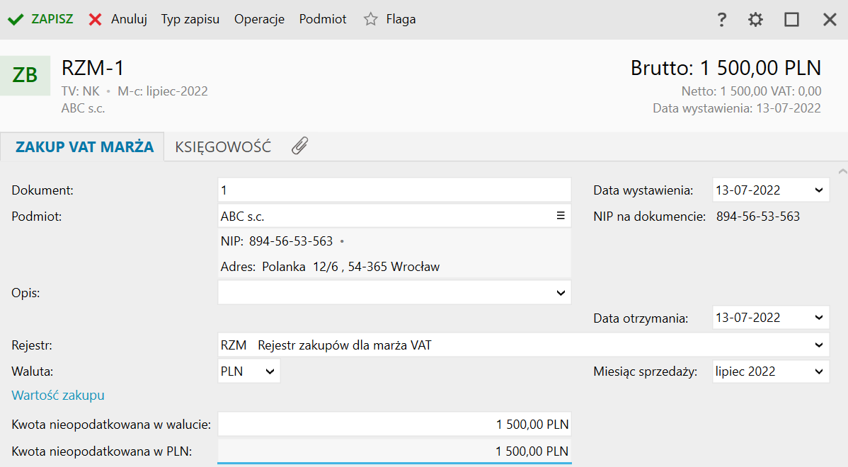The height and width of the screenshot is (467, 848).
Task: Click the Brutto: 1 500,00 PLN header
Action: 726,68
